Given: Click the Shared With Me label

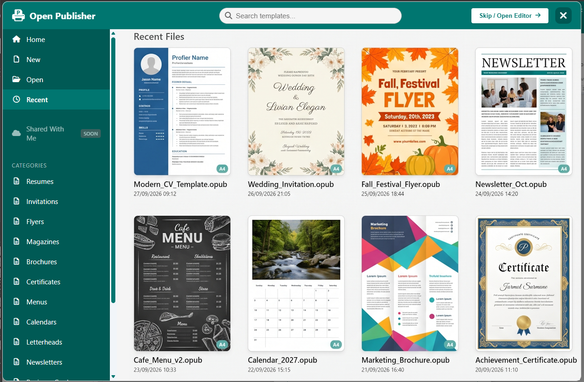Looking at the screenshot, I should pyautogui.click(x=45, y=134).
